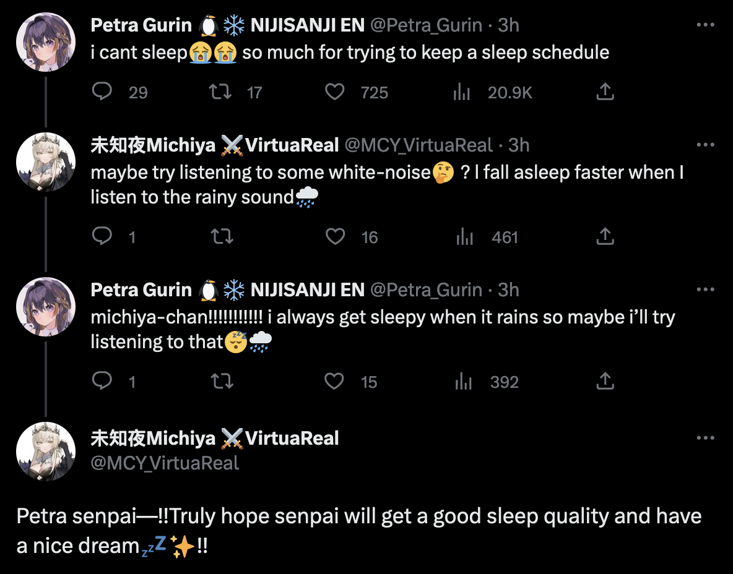Share Petra's first tweet via share icon
733x574 pixels.
click(604, 92)
